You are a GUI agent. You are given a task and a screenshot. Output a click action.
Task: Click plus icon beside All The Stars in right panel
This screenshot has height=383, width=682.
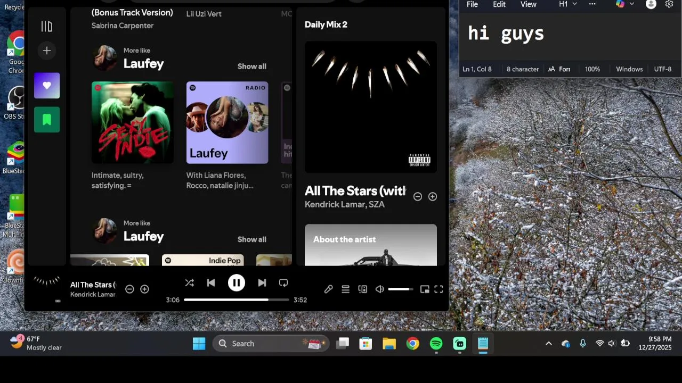pyautogui.click(x=433, y=197)
